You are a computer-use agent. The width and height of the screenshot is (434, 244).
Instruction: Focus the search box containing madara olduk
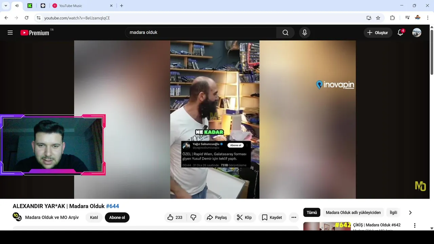tap(201, 33)
